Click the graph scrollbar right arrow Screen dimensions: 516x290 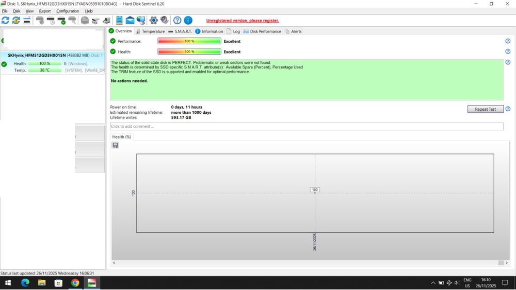(507, 262)
